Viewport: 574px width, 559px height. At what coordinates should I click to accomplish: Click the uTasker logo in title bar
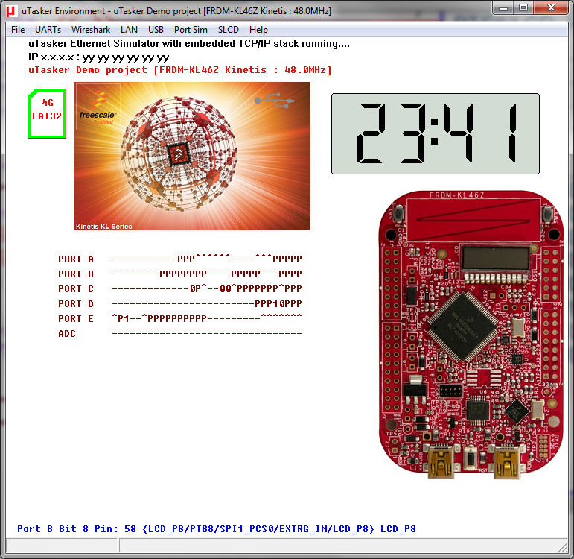(x=11, y=11)
